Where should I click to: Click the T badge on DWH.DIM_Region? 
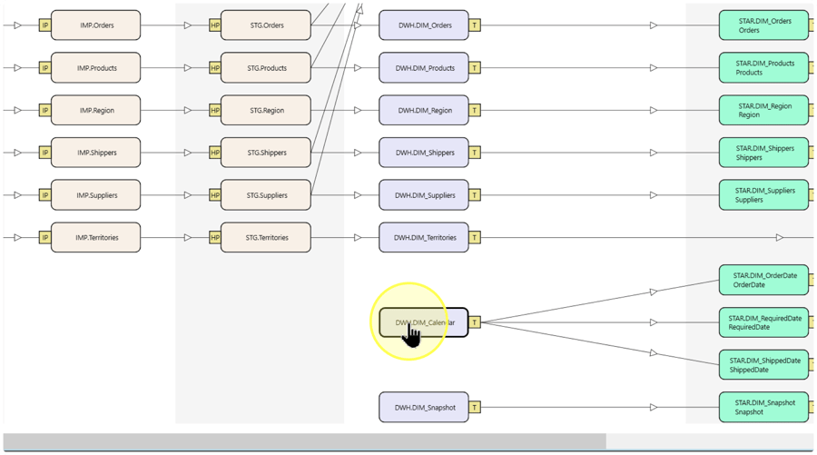coord(475,110)
